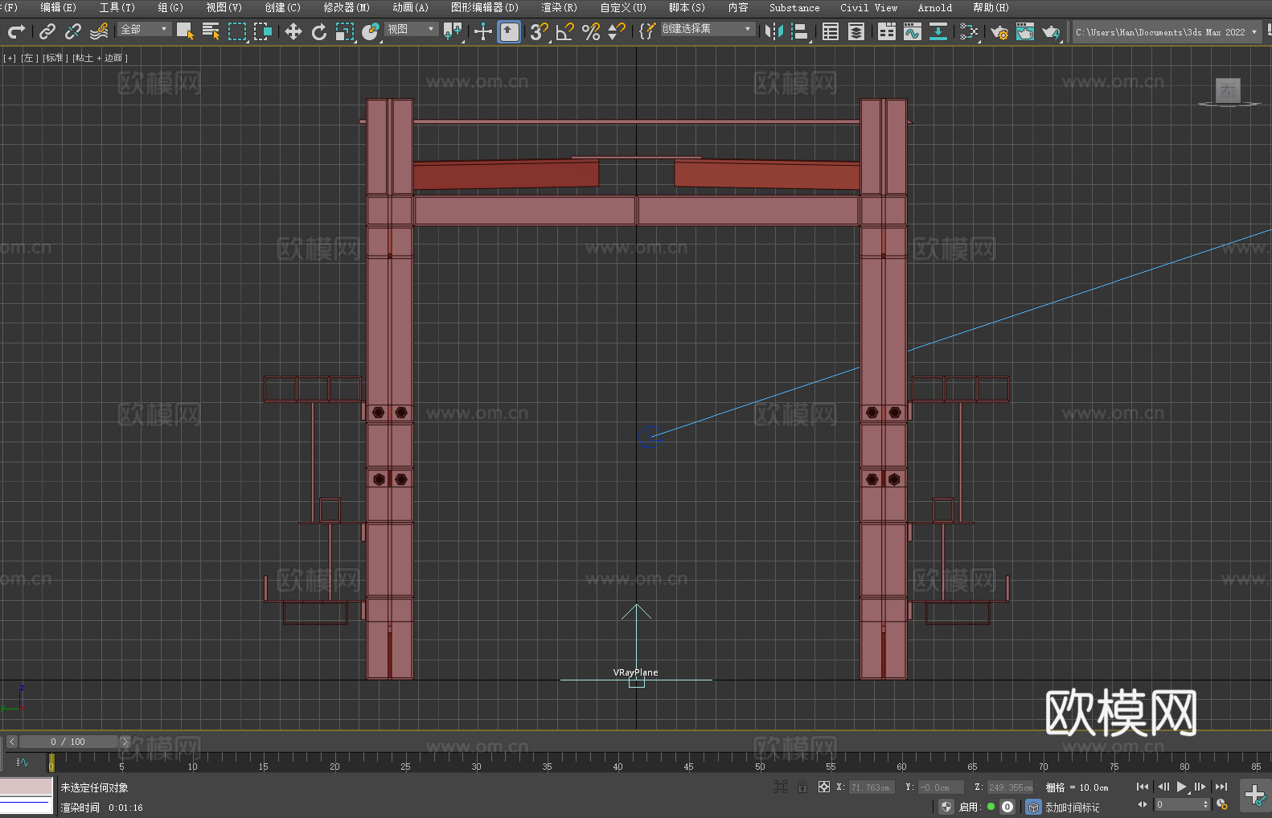Click the [+] viewport general menu label
The image size is (1272, 818).
click(10, 58)
